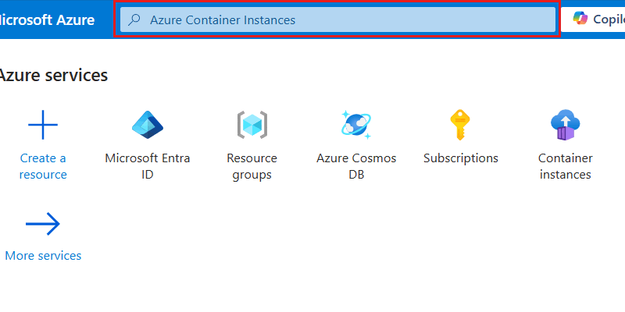Image resolution: width=625 pixels, height=312 pixels.
Task: Open the "More services" link text
Action: (43, 255)
